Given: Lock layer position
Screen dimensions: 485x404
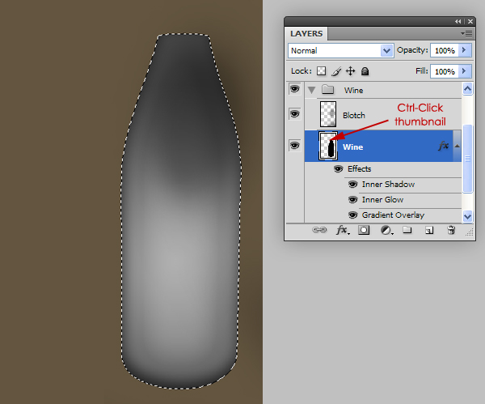Looking at the screenshot, I should point(351,71).
